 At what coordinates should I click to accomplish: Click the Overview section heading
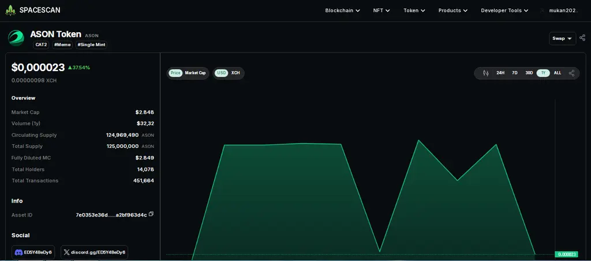click(x=23, y=98)
